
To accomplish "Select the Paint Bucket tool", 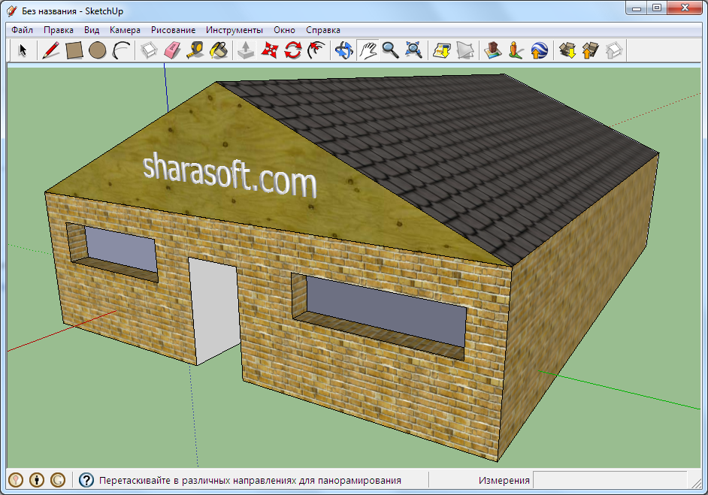I will click(219, 50).
